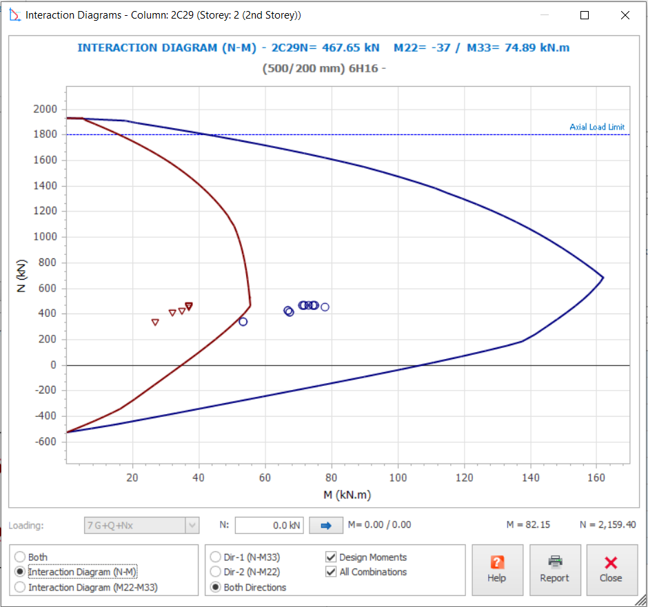Choose Dir-2 (N-M22) direction
The width and height of the screenshot is (648, 607).
[x=216, y=572]
